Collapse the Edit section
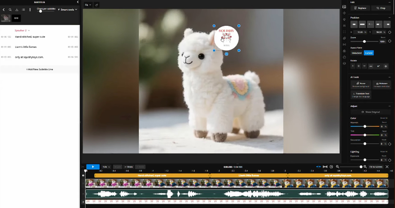Screen dimensions: 395x208 [389, 2]
